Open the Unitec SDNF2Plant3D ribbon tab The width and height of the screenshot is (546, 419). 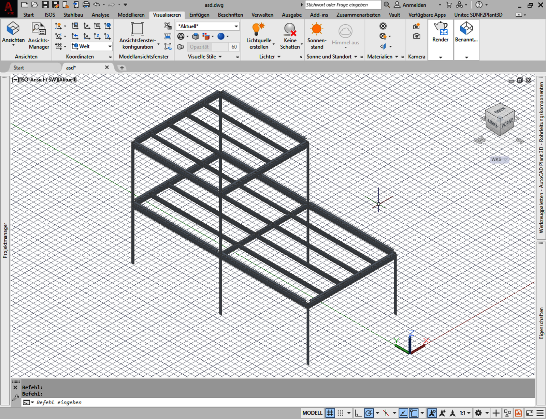pyautogui.click(x=478, y=15)
